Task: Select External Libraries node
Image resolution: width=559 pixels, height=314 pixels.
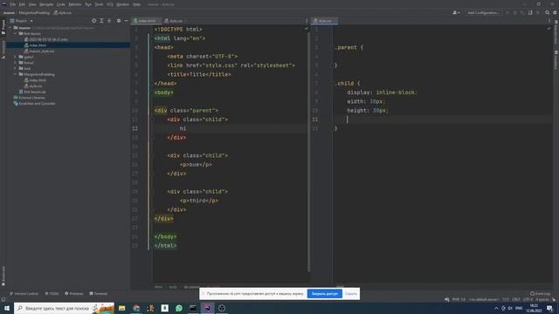Action: (x=29, y=98)
